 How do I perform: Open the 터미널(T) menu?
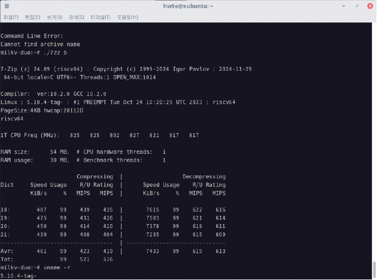[101, 17]
